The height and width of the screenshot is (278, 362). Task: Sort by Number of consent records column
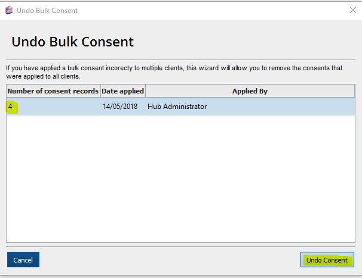(53, 91)
